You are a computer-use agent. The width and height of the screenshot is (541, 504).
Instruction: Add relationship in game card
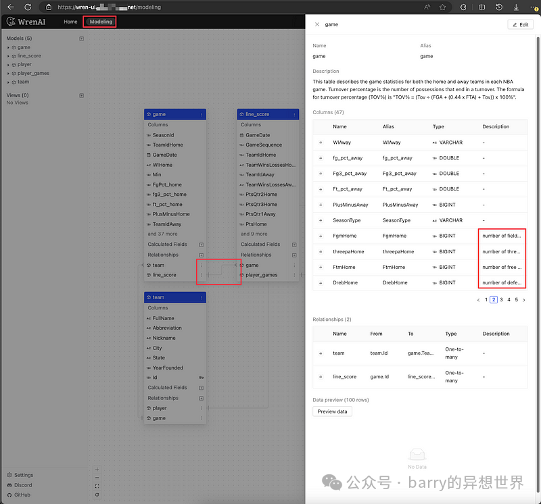(201, 255)
